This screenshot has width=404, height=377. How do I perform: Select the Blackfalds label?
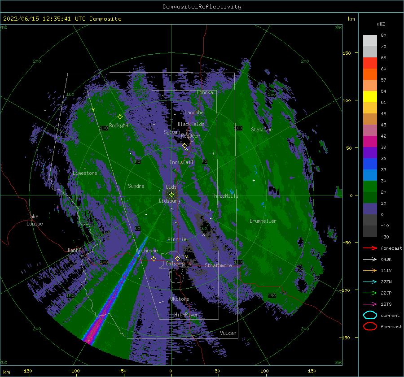coord(191,124)
